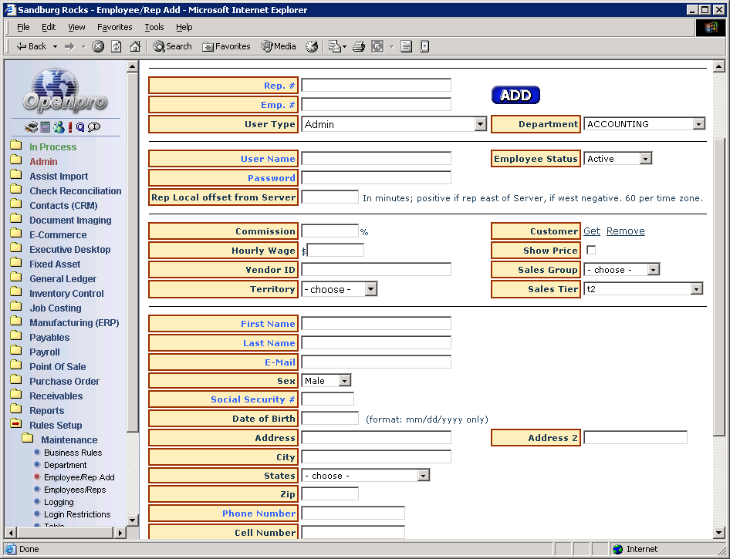Click the Get customer link
The width and height of the screenshot is (730, 559).
point(592,231)
